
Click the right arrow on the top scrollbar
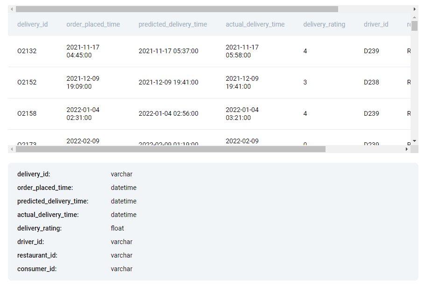click(x=415, y=8)
